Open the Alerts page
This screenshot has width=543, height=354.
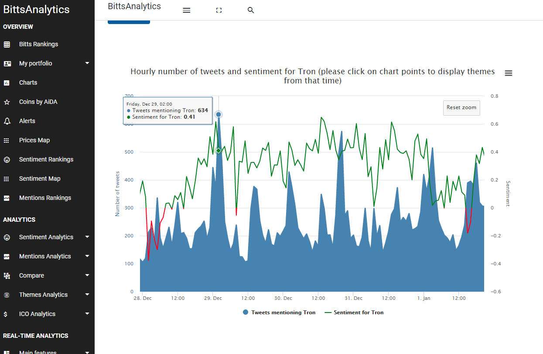click(x=27, y=121)
